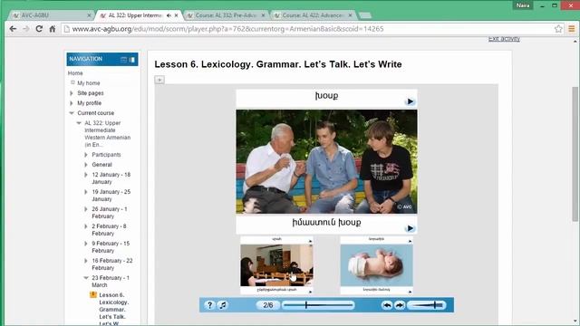Screen dimensions: 580x326
Task: Play audio for the top word card
Action: click(410, 101)
